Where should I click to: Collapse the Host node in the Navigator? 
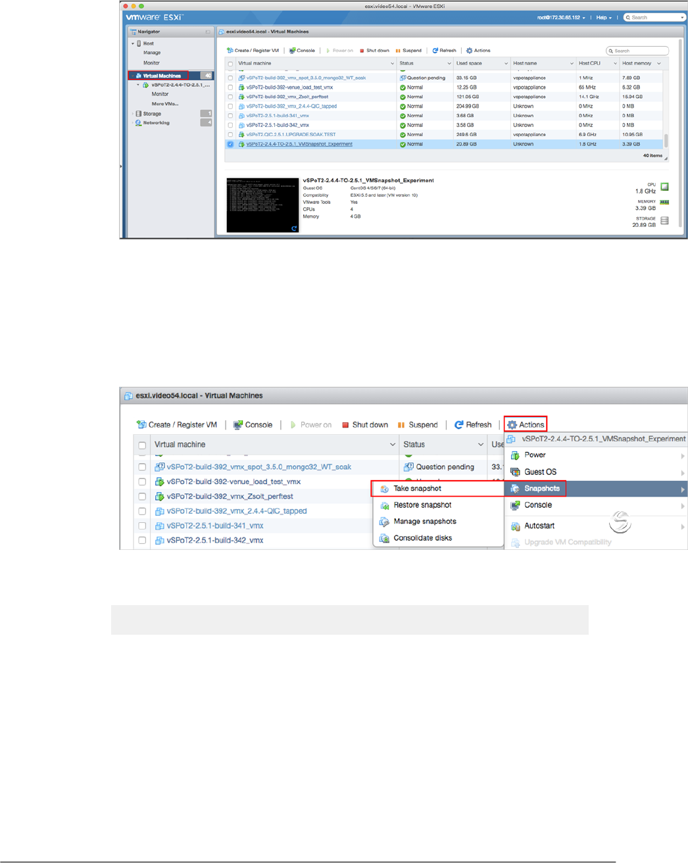132,43
